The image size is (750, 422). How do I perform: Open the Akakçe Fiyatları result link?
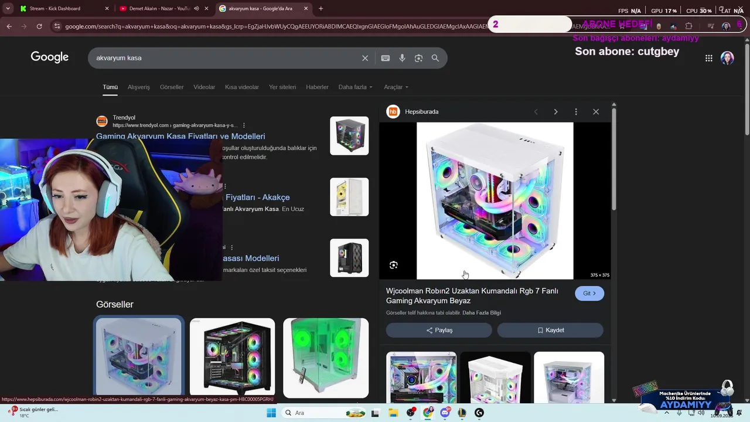[257, 198]
